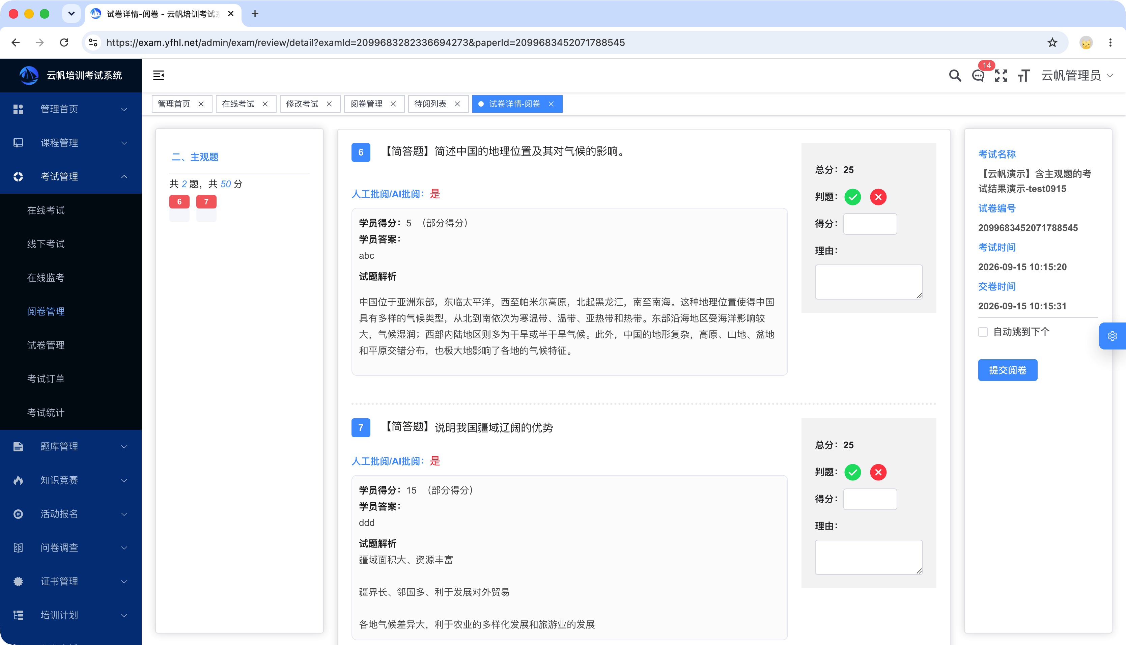
Task: Go back in browser history
Action: [16, 43]
